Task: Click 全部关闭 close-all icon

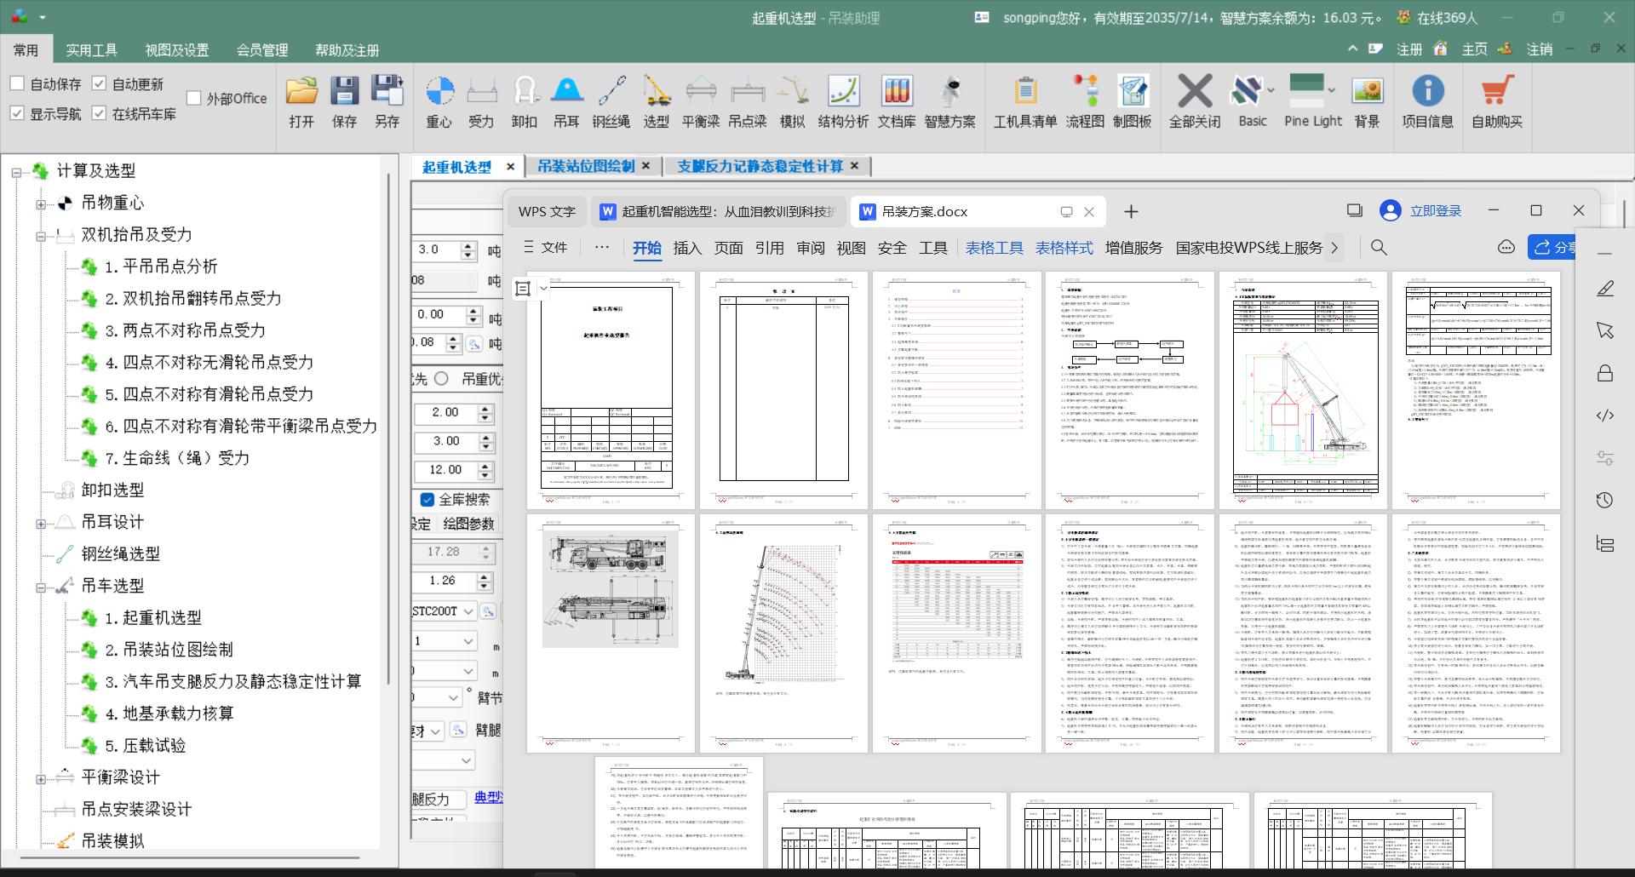Action: tap(1195, 91)
